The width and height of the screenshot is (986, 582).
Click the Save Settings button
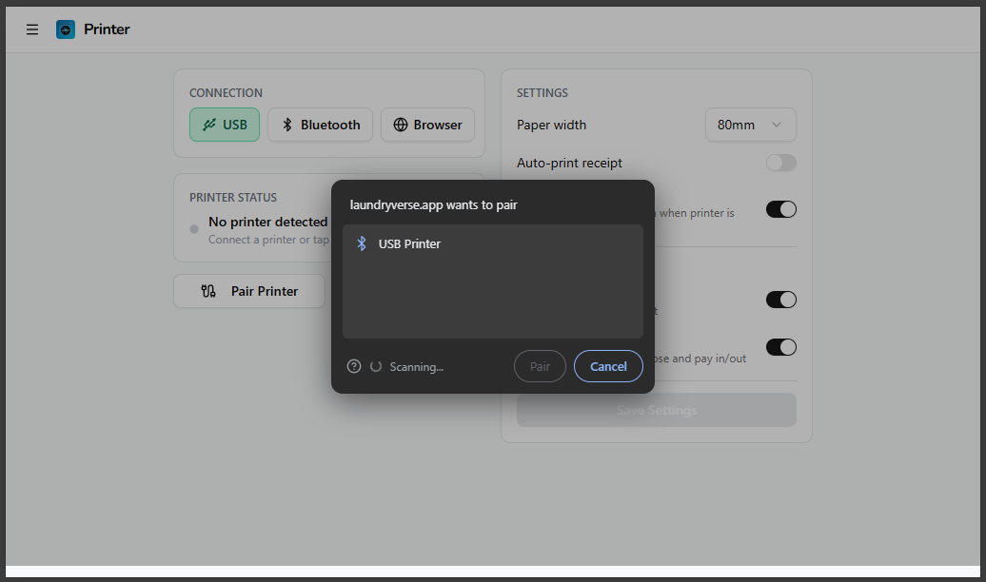point(657,410)
